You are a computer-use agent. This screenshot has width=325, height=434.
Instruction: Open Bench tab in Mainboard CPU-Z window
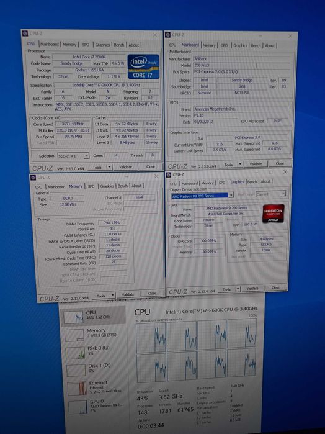click(x=256, y=46)
